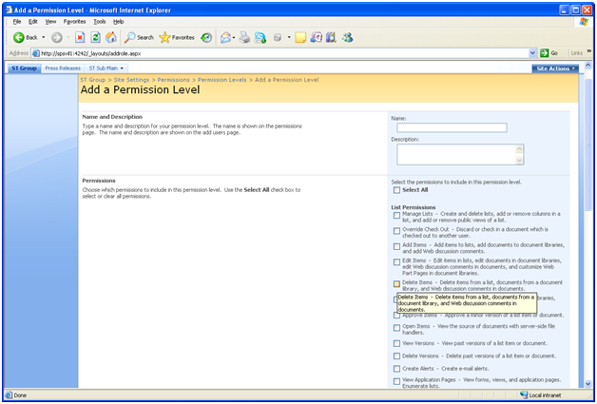Click the Mail envelope icon
This screenshot has height=404, width=597.
(225, 37)
